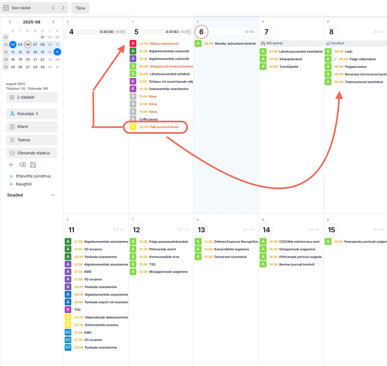Open the '2 nädalat' view selector

32,97
